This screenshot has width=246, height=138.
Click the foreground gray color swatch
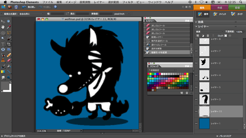(x=5, y=85)
